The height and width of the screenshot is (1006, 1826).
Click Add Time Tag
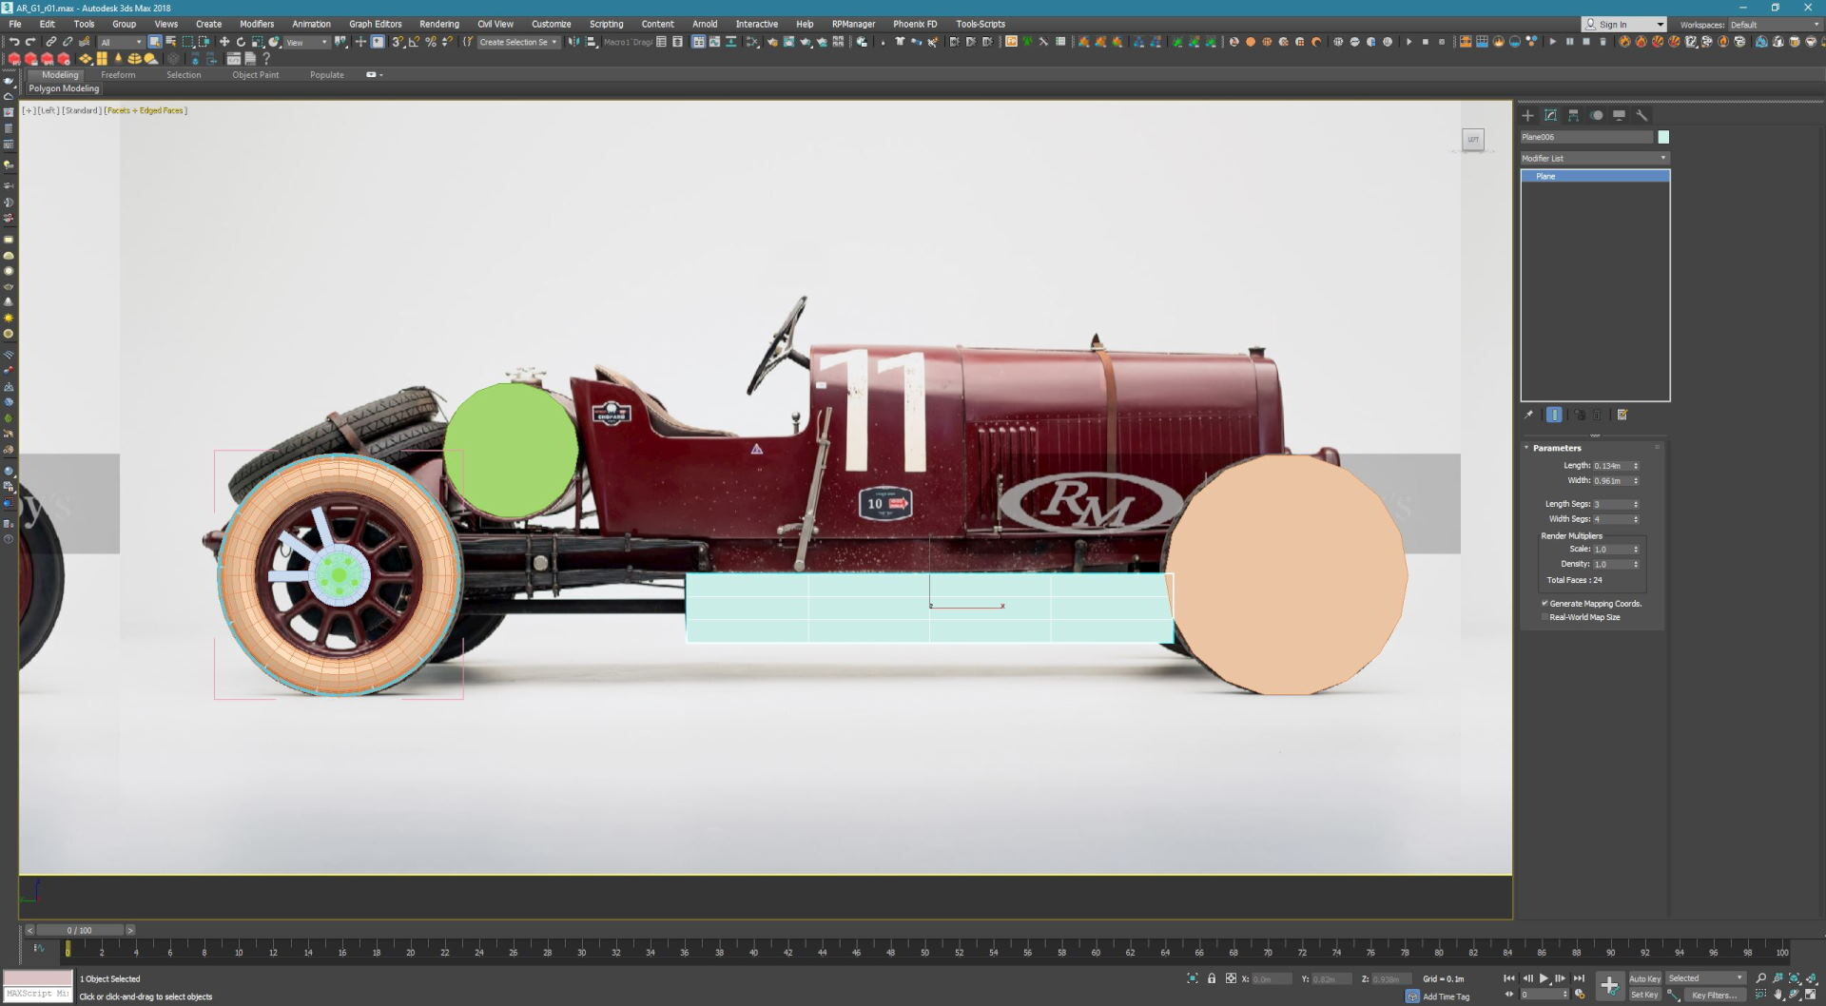[1446, 996]
